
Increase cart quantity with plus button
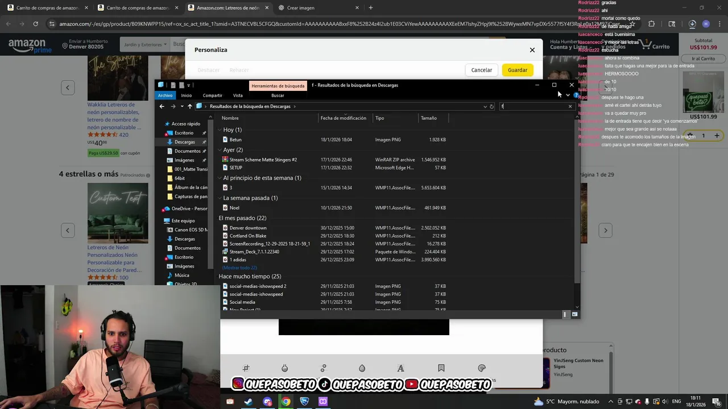pos(717,136)
